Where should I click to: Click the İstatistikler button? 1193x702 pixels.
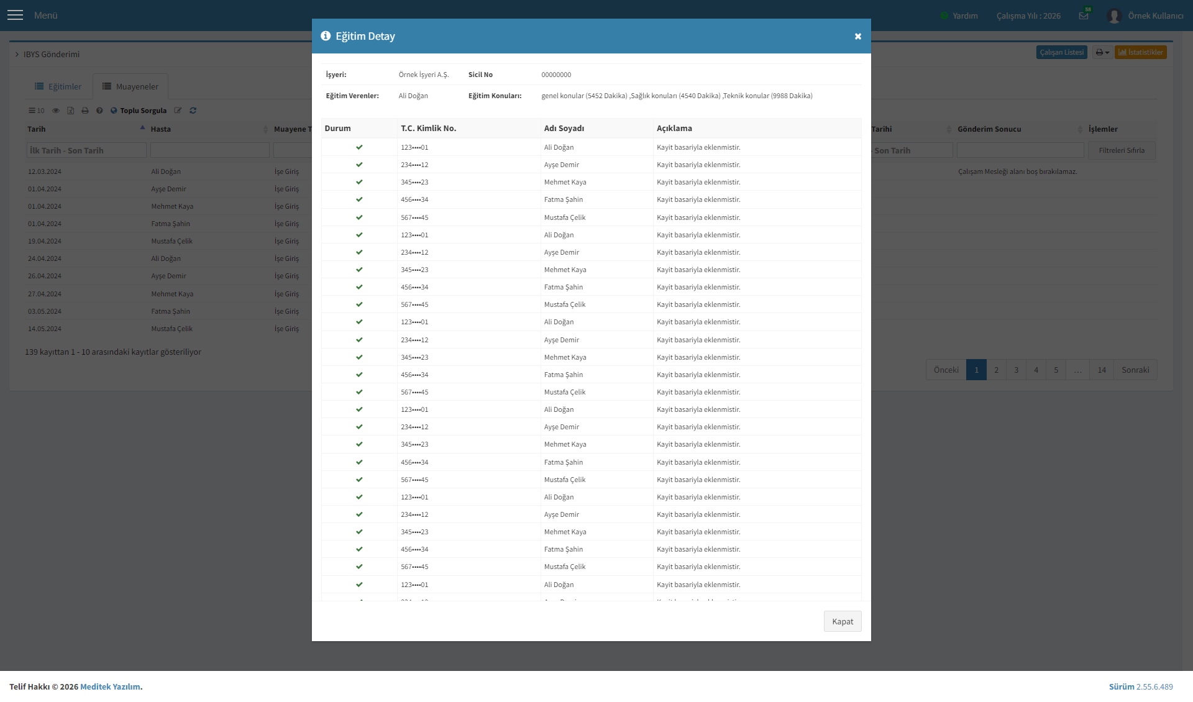[1140, 52]
